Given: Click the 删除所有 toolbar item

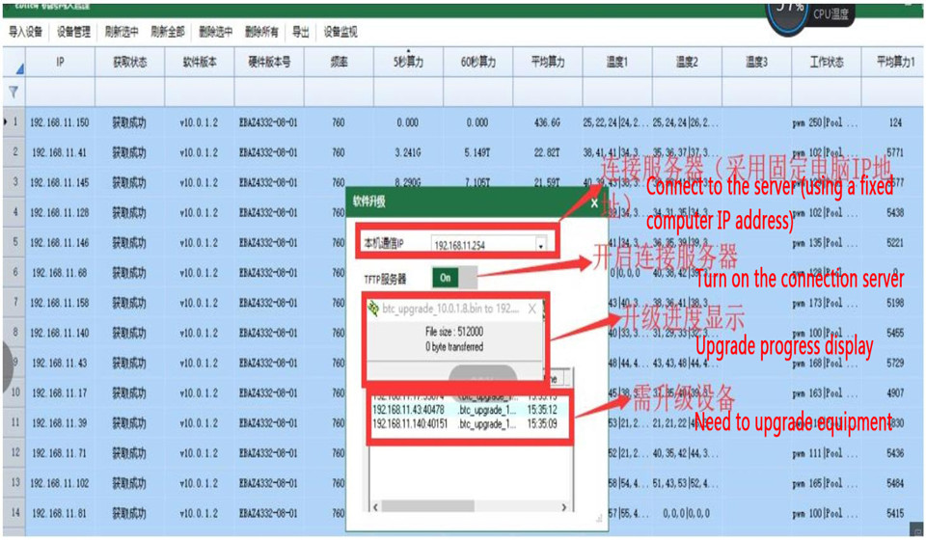Looking at the screenshot, I should pyautogui.click(x=262, y=32).
